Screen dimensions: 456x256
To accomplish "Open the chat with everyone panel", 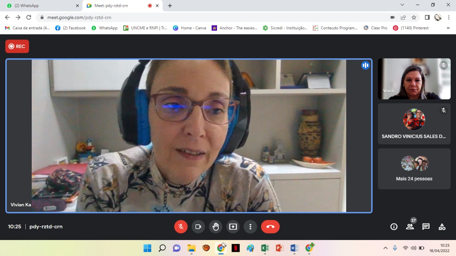I will (426, 226).
